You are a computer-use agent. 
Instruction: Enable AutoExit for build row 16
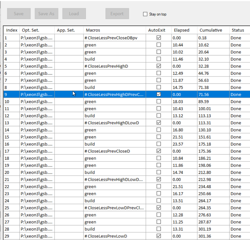point(159,144)
